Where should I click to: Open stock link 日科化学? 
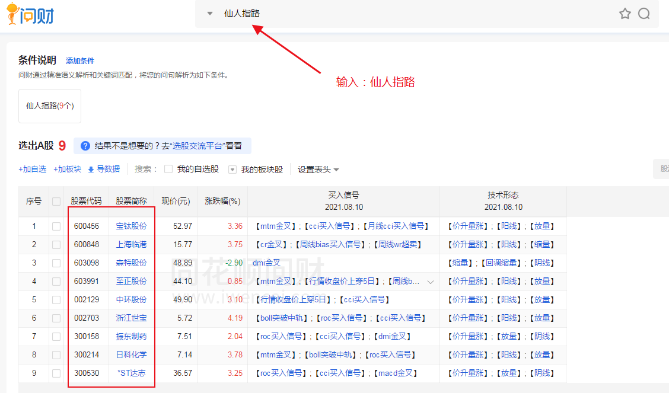point(132,354)
